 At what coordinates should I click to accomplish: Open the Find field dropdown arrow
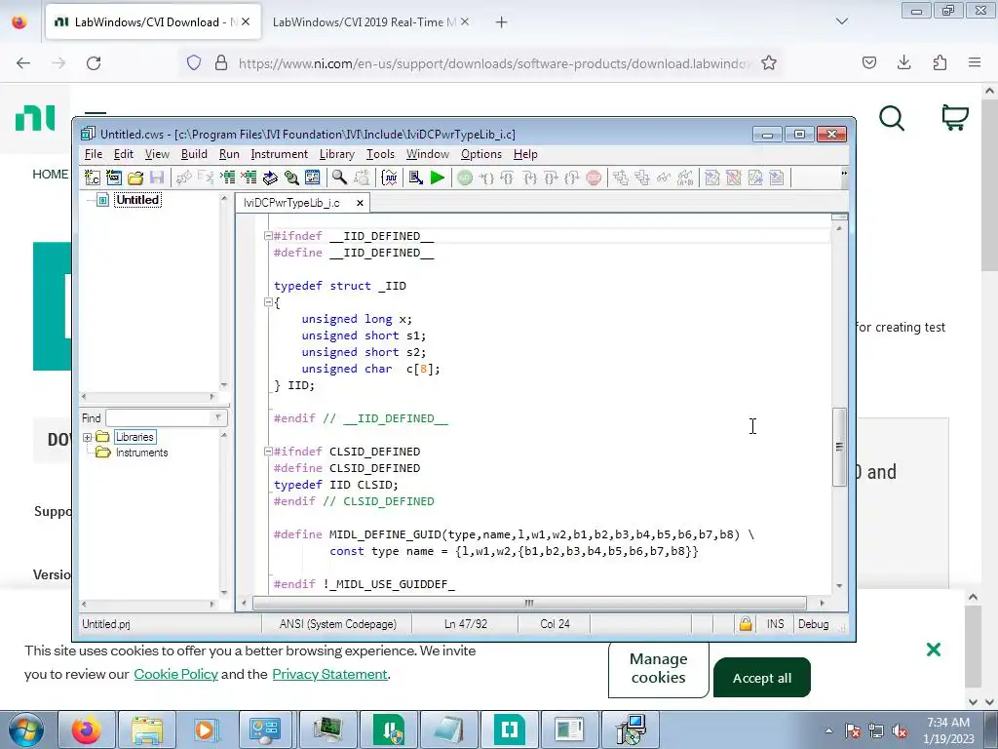click(218, 417)
